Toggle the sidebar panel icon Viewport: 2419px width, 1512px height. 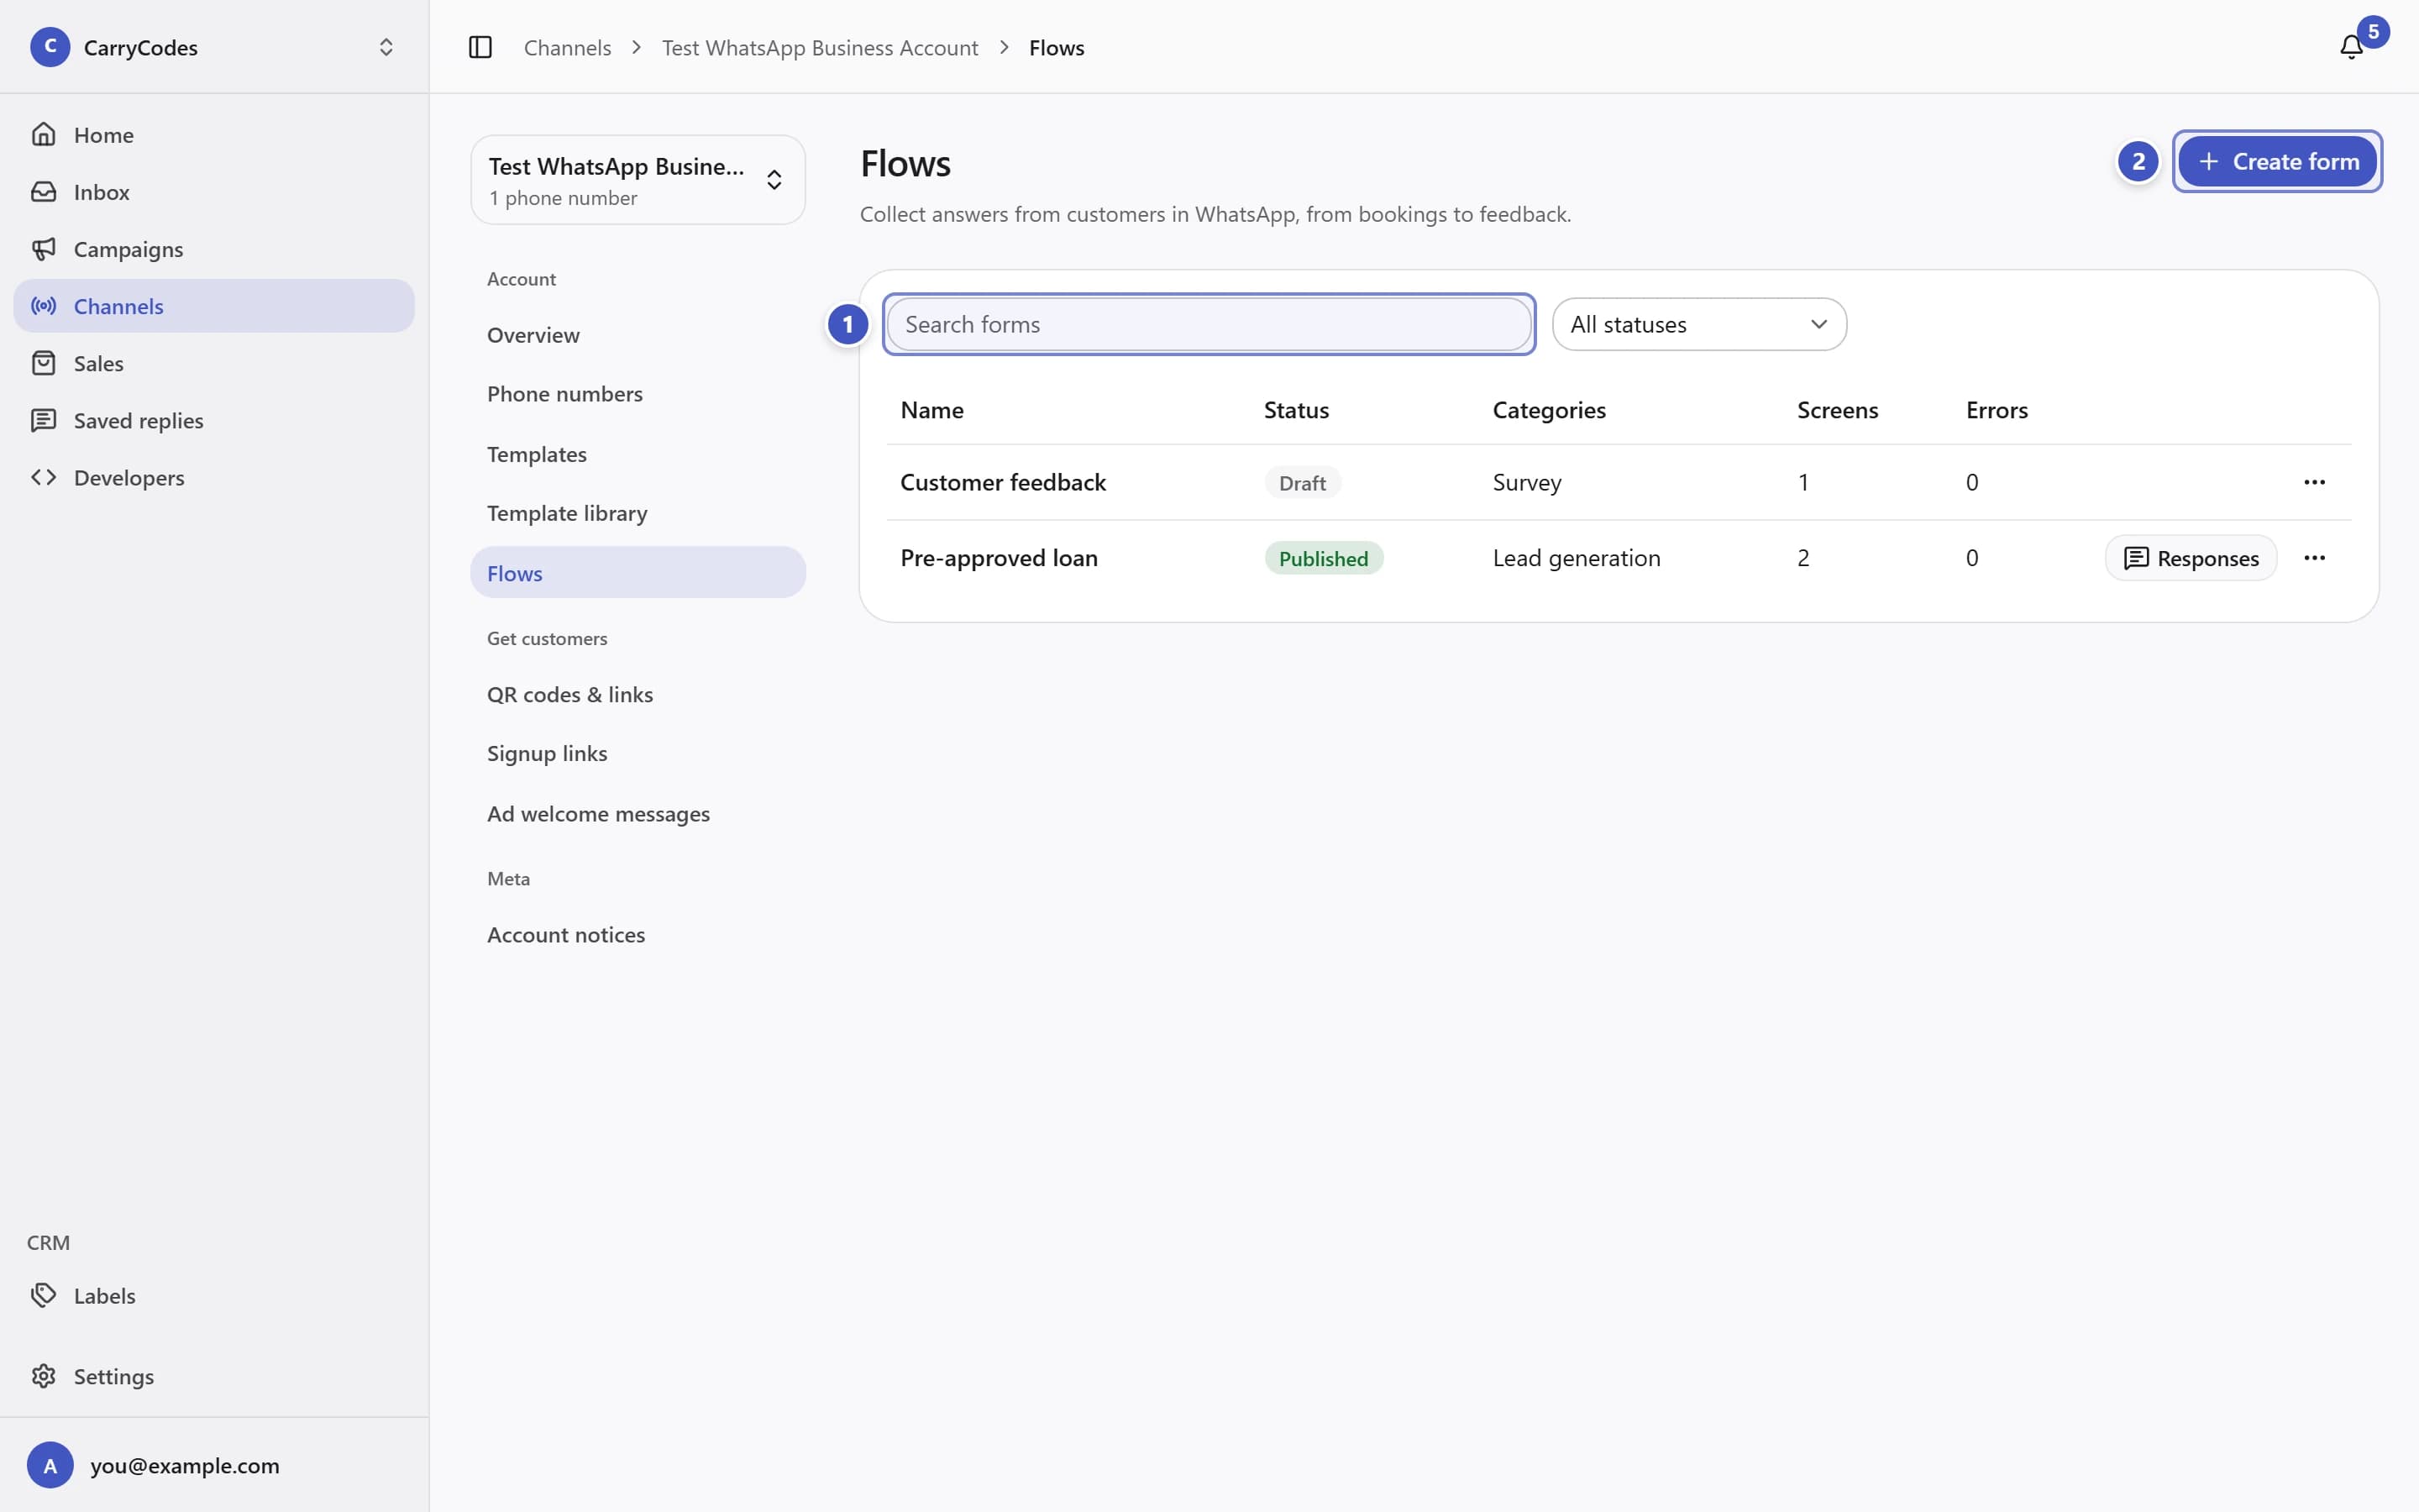pyautogui.click(x=480, y=47)
